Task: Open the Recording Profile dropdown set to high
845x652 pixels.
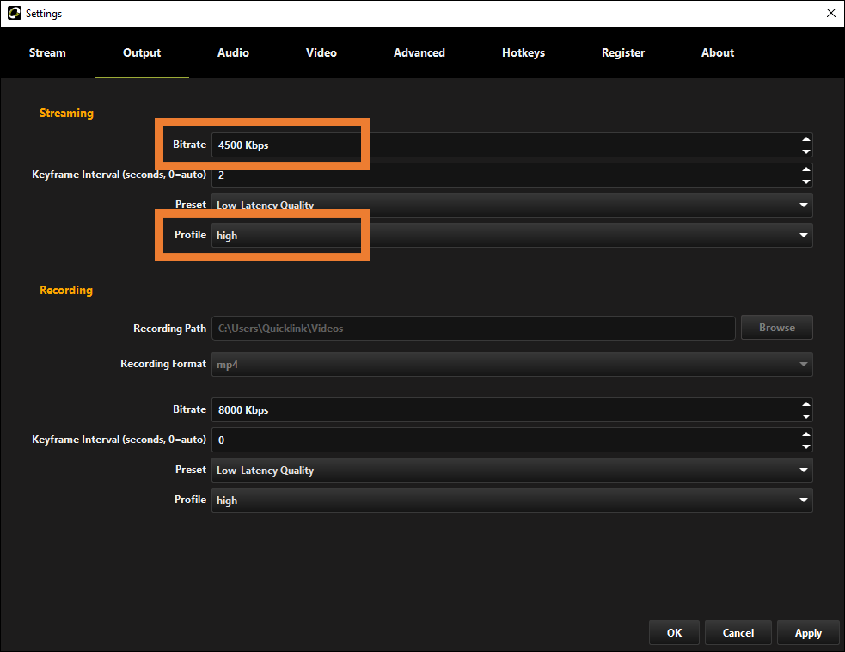Action: [512, 500]
